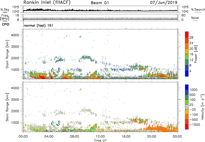
Task: Click the 'Time UT' axis title
Action: [100, 140]
